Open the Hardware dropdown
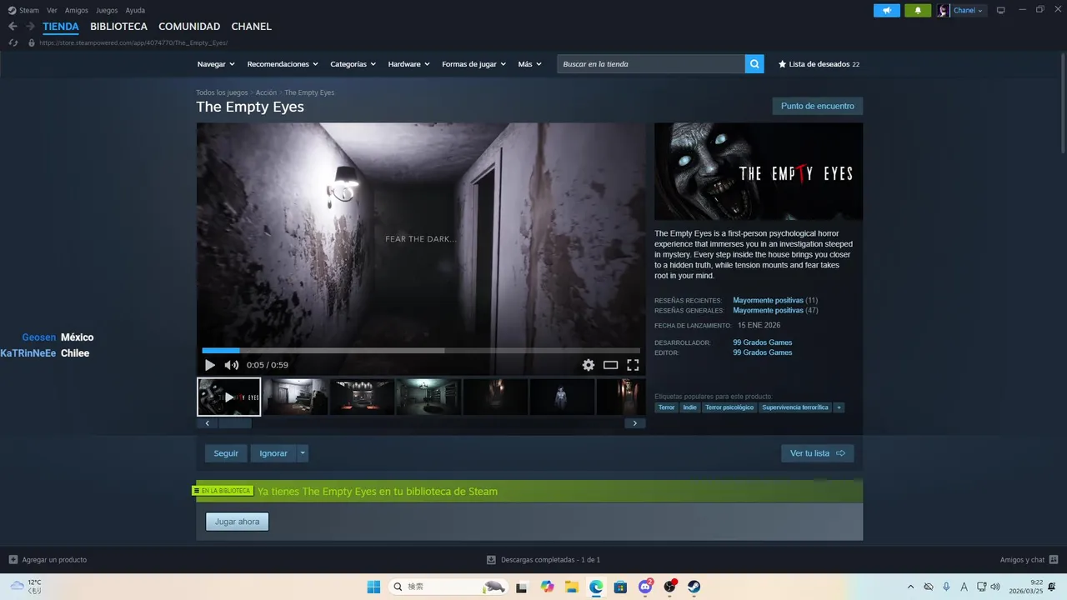The width and height of the screenshot is (1067, 600). point(408,64)
